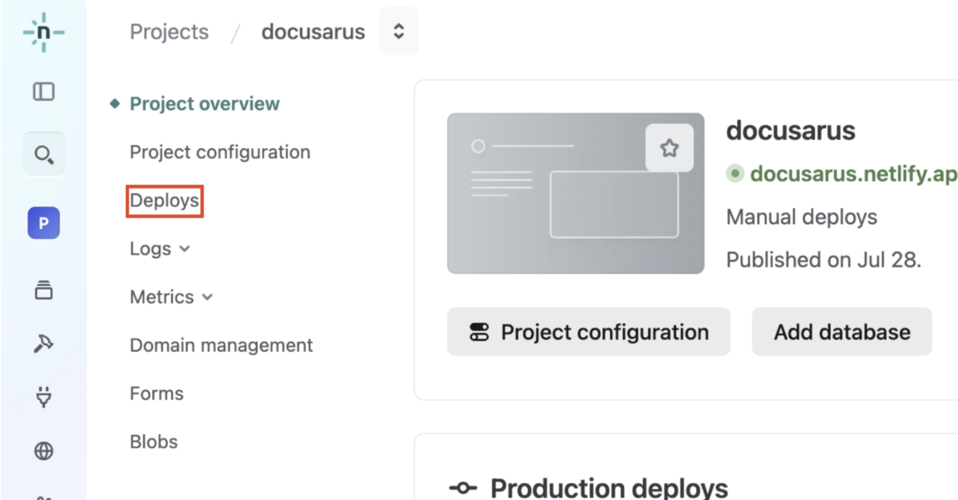Open the stacked layers projects icon
958x500 pixels.
click(x=43, y=290)
